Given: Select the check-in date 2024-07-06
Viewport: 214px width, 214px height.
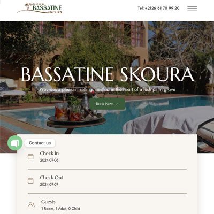Looking at the screenshot, I should pyautogui.click(x=49, y=160).
